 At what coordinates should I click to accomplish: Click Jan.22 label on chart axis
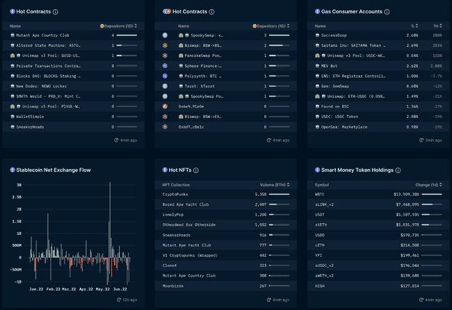[x=36, y=289]
